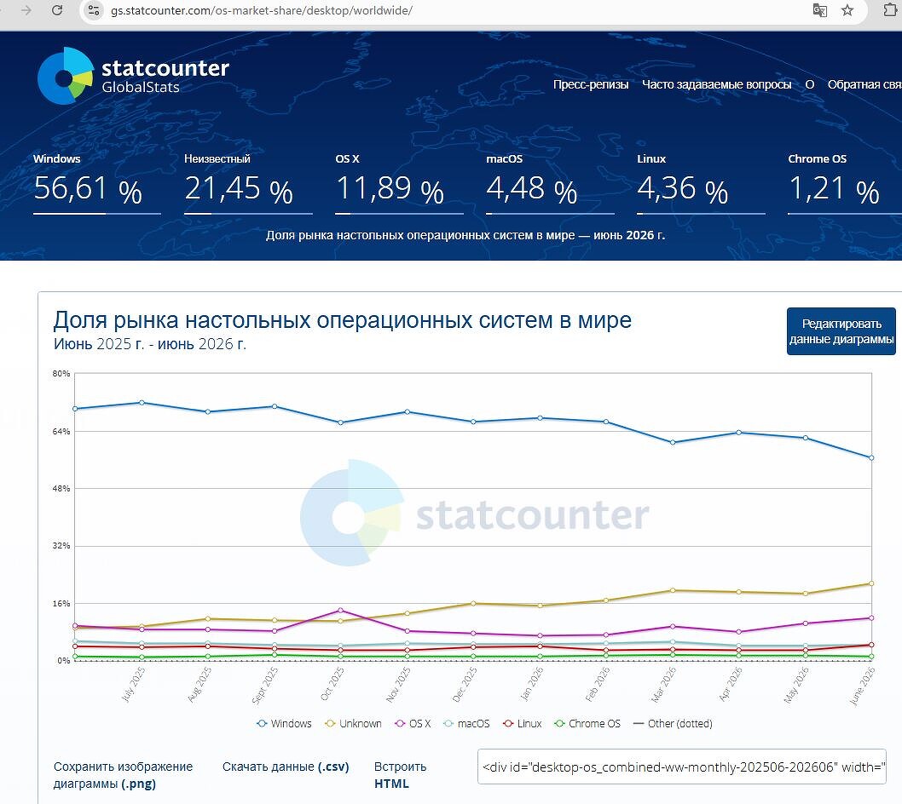
Task: Click Сохранить изображение диаграммы (.png) link
Action: 123,775
